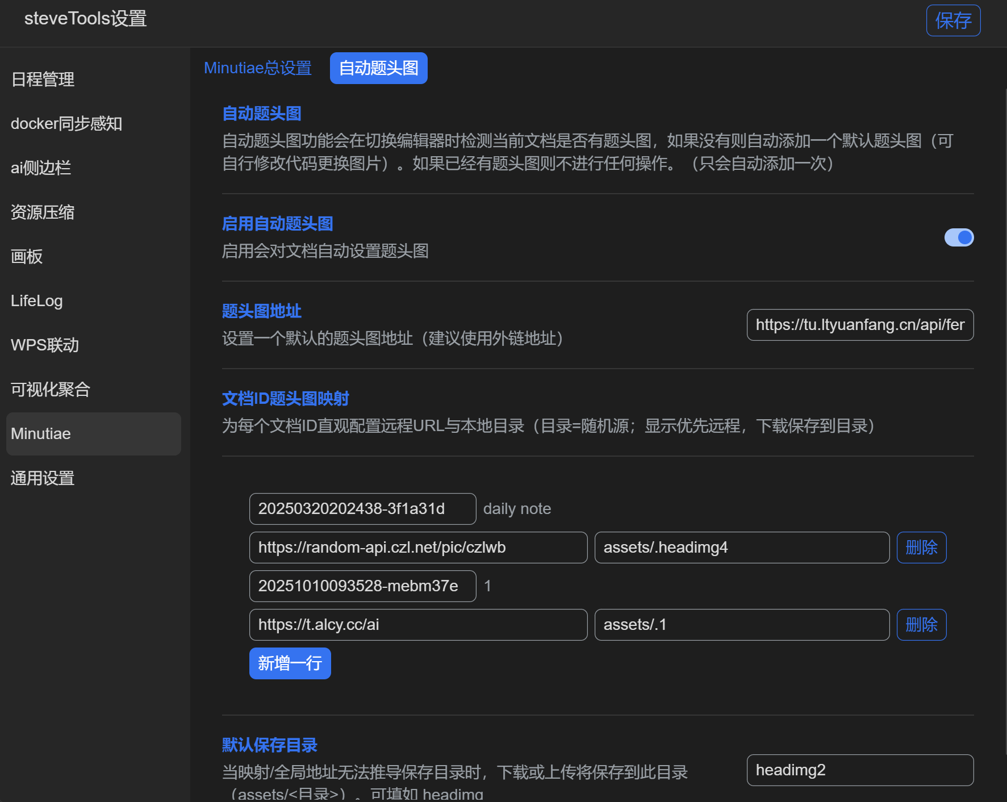Go to ai侧边栏 settings

tap(41, 168)
